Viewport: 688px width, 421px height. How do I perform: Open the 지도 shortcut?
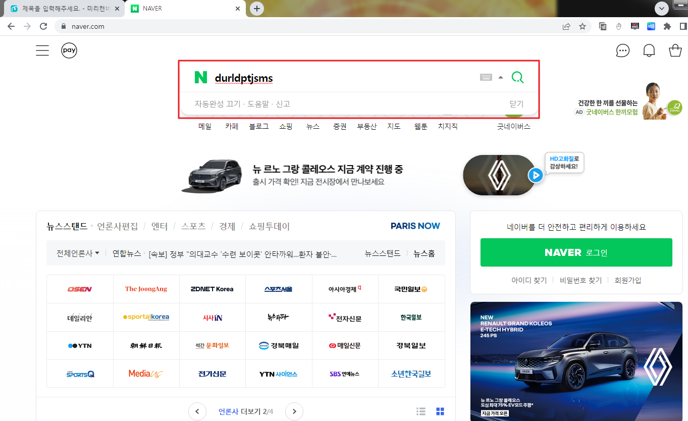(x=394, y=126)
